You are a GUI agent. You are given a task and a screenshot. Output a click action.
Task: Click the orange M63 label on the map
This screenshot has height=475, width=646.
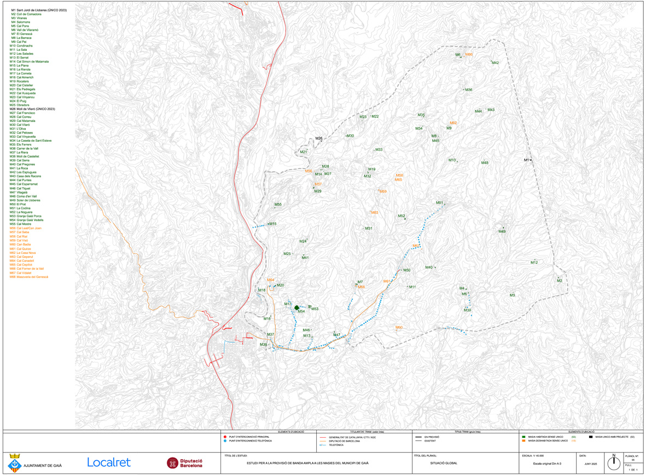[x=375, y=213]
